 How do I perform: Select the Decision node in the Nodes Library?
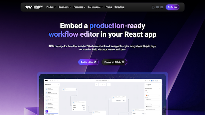tap(52, 104)
